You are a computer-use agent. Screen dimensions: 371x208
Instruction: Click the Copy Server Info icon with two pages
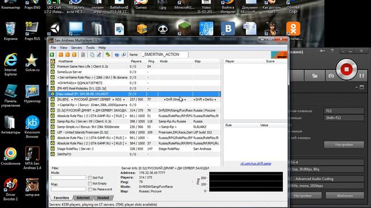(x=92, y=55)
